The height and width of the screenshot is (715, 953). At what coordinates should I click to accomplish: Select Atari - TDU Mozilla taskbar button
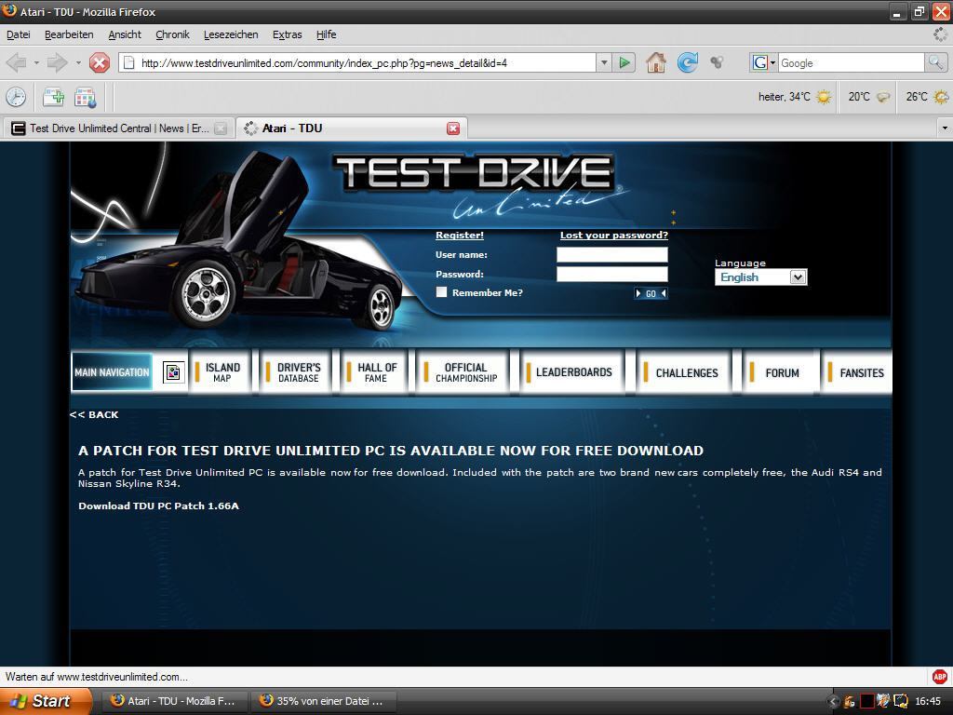[x=174, y=701]
